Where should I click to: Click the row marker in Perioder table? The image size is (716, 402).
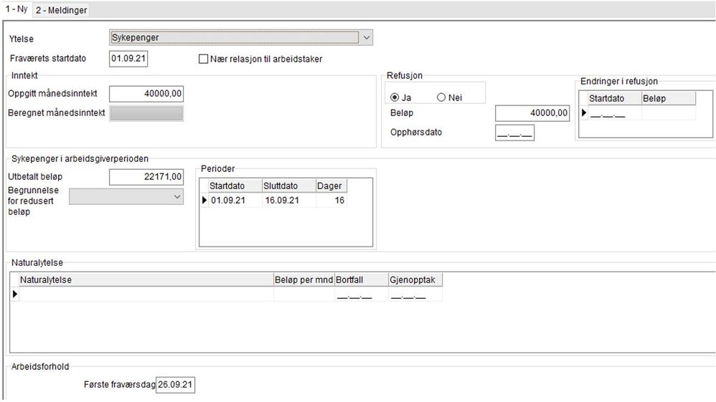(204, 201)
